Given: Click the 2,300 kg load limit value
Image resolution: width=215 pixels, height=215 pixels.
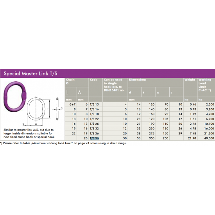Looking at the screenshot, I should click(210, 104).
